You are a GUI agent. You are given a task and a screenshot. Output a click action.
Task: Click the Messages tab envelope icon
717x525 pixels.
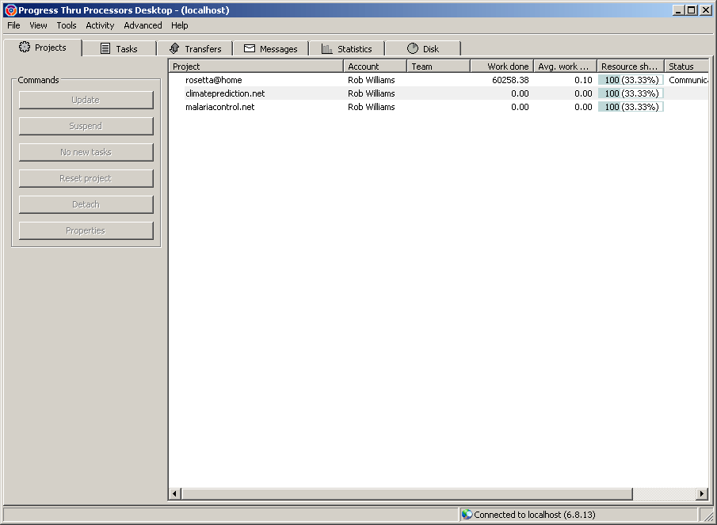pyautogui.click(x=250, y=48)
